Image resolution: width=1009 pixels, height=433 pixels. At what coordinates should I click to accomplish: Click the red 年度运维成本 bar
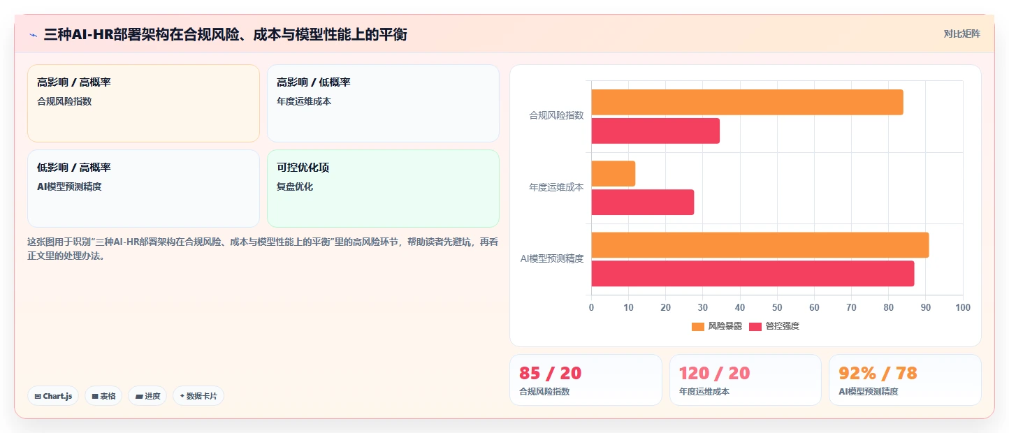pos(643,203)
